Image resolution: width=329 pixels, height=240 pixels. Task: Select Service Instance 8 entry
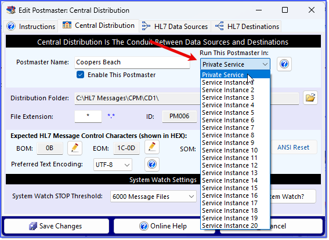pos(235,135)
